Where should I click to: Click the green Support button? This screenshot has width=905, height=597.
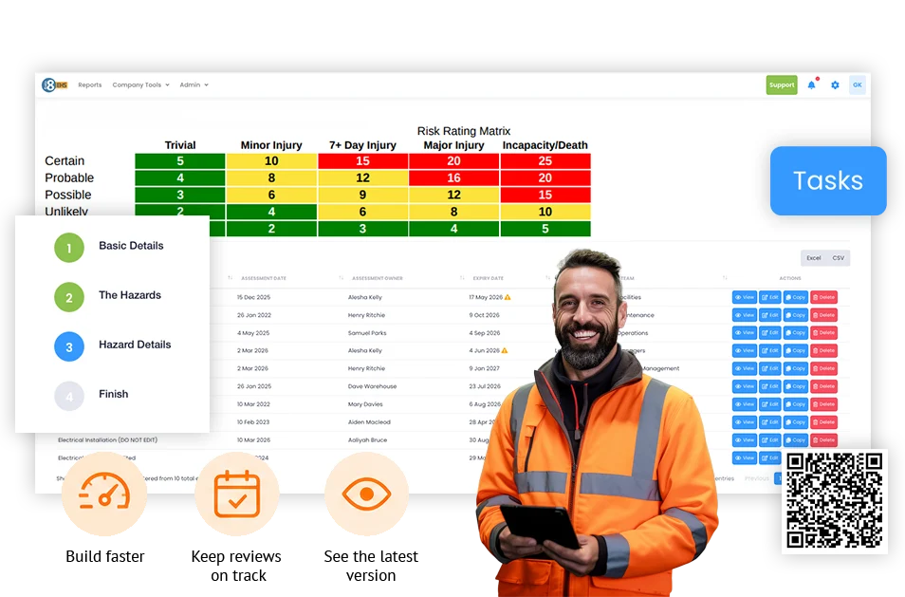click(x=782, y=84)
